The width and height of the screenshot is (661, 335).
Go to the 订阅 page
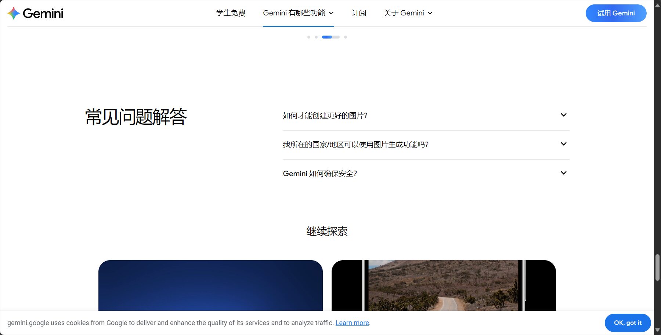click(359, 13)
